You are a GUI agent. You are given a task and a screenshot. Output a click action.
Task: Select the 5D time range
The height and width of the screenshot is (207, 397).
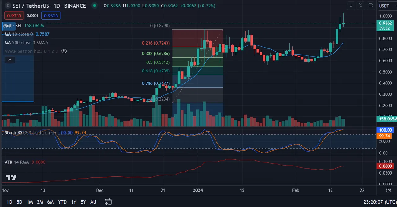coord(19,202)
